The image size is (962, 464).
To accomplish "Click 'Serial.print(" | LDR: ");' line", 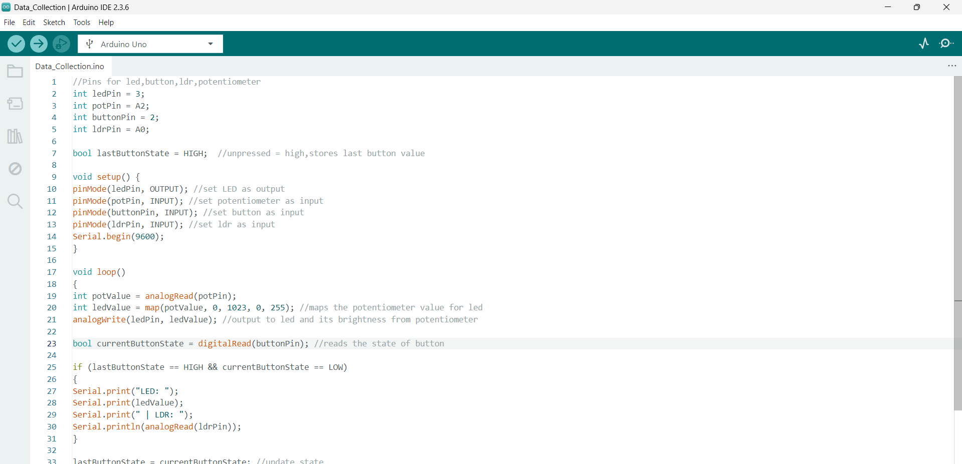I will [133, 415].
